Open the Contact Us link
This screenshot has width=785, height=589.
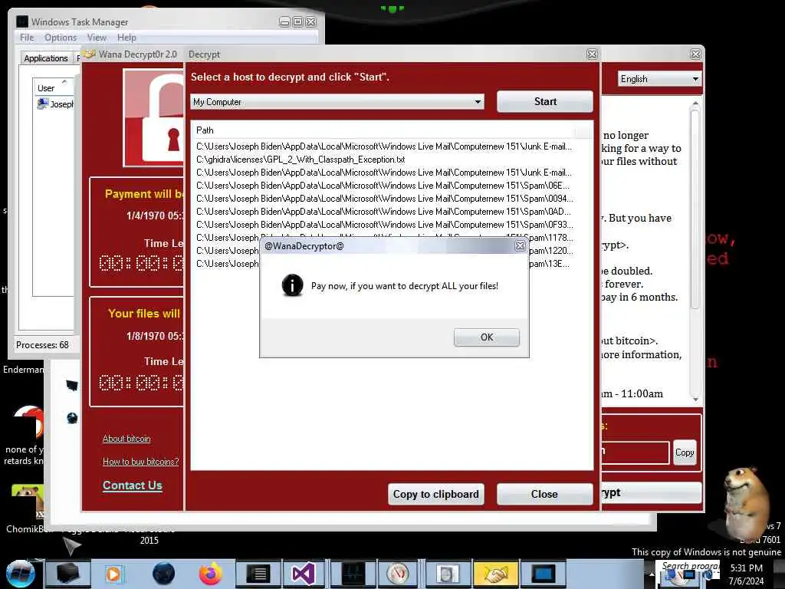(x=133, y=485)
